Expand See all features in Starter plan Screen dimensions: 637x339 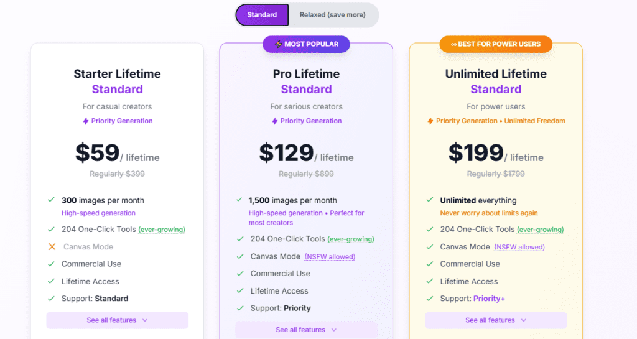[x=117, y=320]
